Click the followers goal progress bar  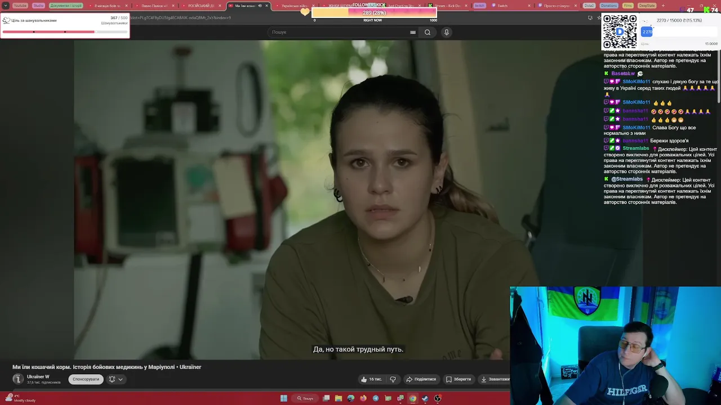click(x=65, y=32)
